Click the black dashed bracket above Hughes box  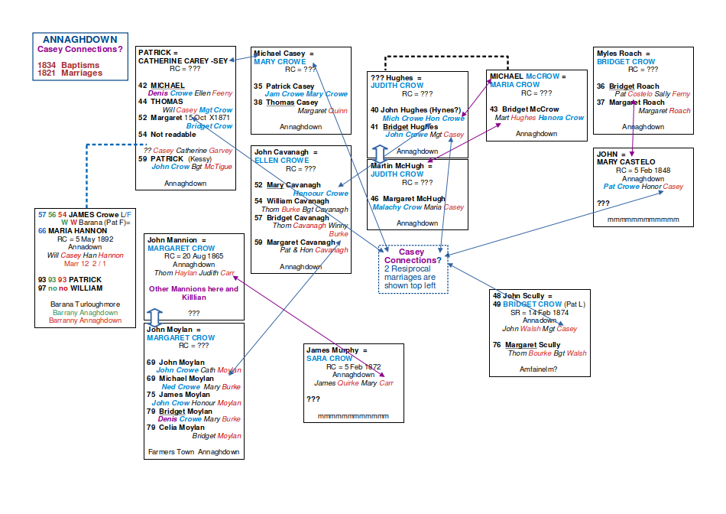click(x=435, y=57)
